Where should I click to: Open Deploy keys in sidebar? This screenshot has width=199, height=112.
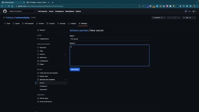coord(52,76)
